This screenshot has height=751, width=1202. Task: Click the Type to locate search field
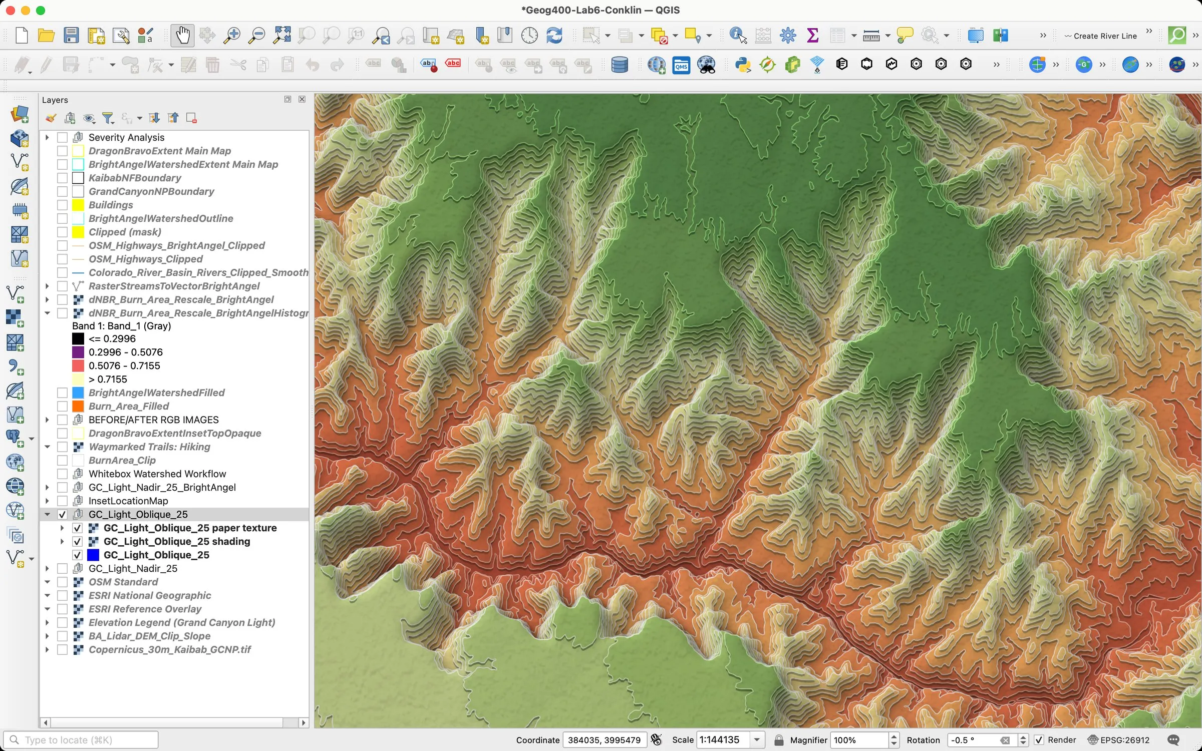(x=81, y=740)
